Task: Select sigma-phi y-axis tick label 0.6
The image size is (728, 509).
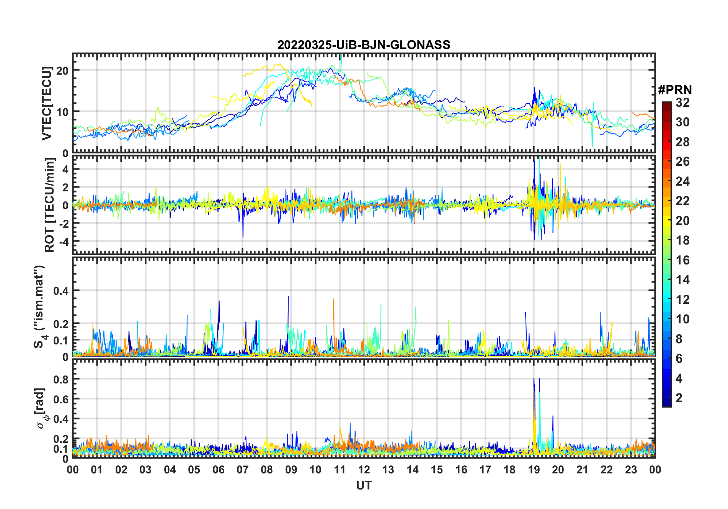Action: pyautogui.click(x=61, y=399)
